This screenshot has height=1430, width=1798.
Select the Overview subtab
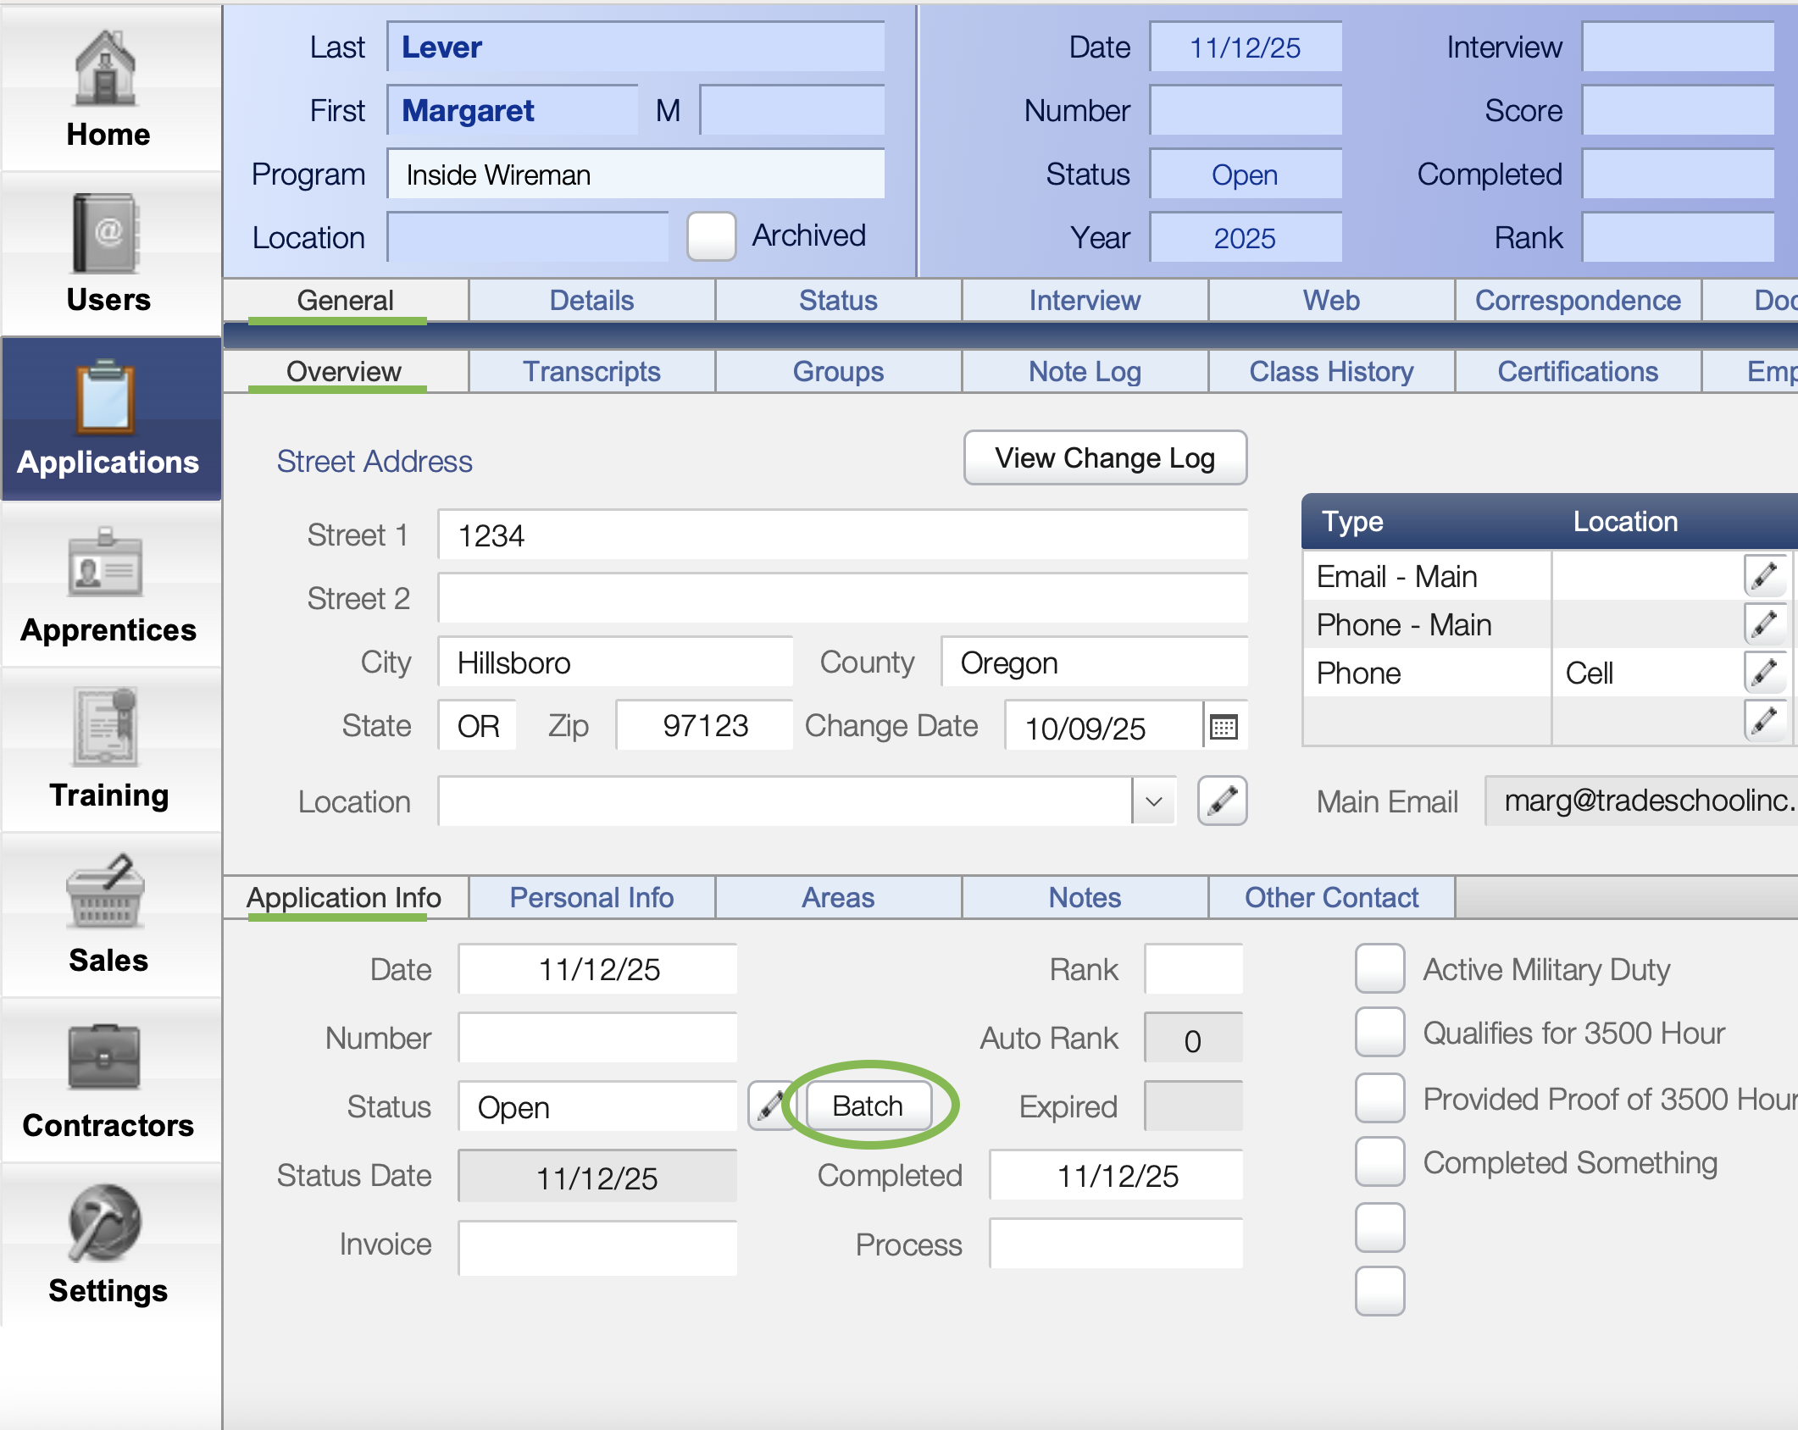tap(345, 372)
